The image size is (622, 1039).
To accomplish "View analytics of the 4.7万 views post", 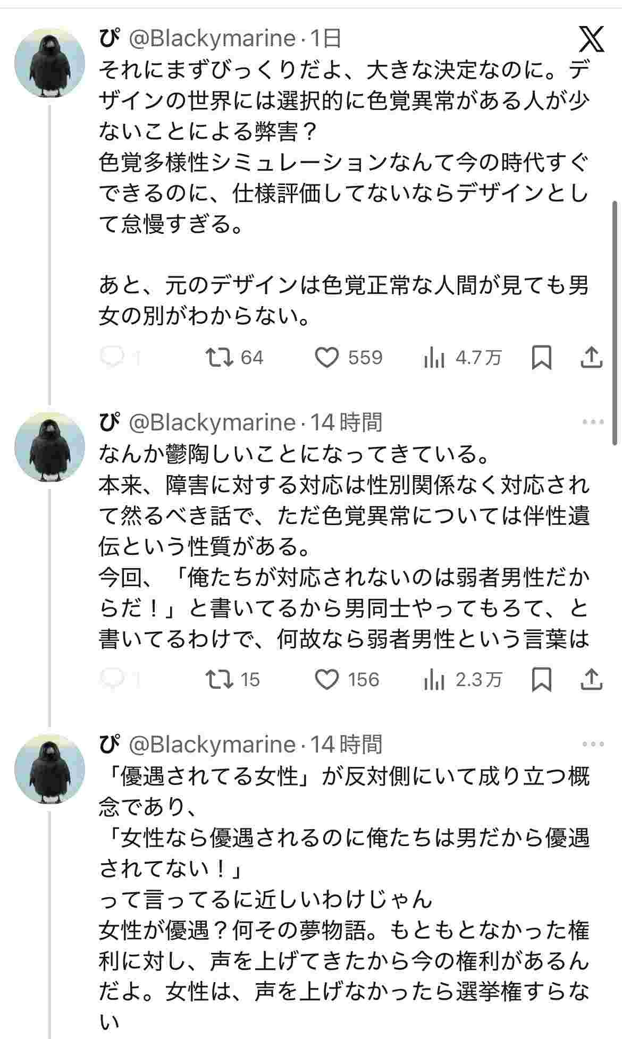I will [434, 358].
